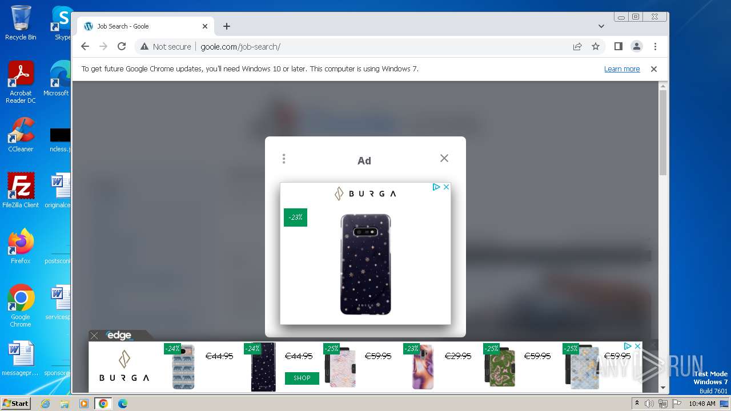Open the Recycle Bin desktop icon

tap(21, 23)
